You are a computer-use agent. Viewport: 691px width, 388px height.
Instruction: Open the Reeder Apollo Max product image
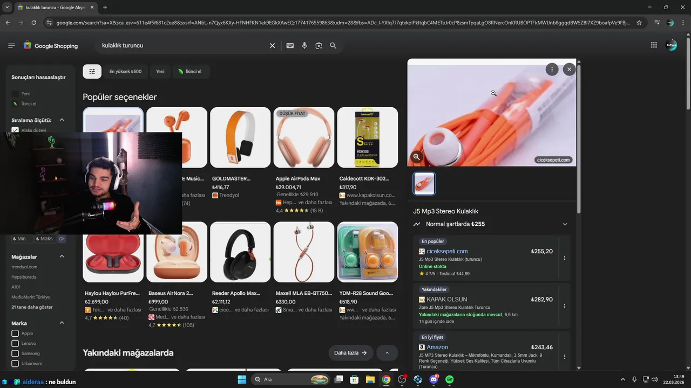[240, 252]
